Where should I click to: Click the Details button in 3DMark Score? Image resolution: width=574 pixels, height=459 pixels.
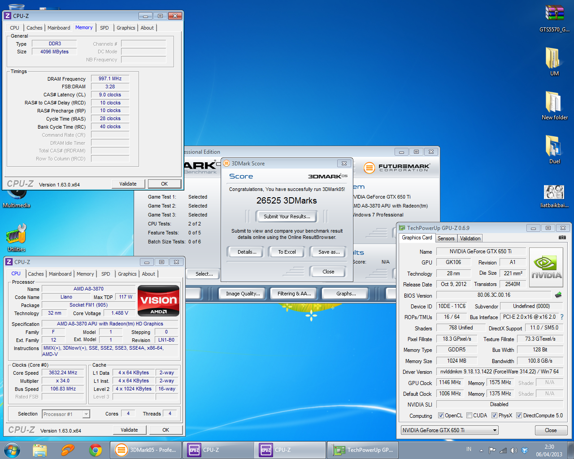[247, 252]
